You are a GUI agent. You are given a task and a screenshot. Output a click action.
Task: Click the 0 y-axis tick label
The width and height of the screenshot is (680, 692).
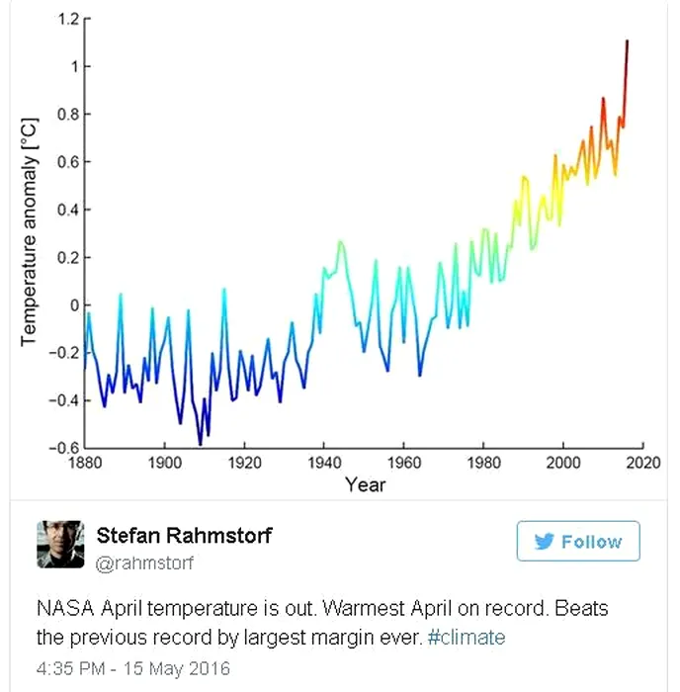72,304
